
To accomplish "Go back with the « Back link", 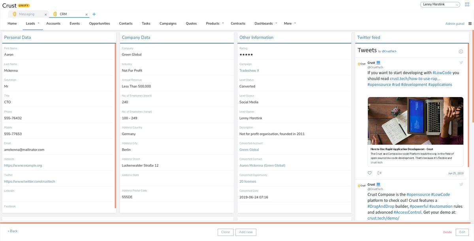I will coord(13,231).
